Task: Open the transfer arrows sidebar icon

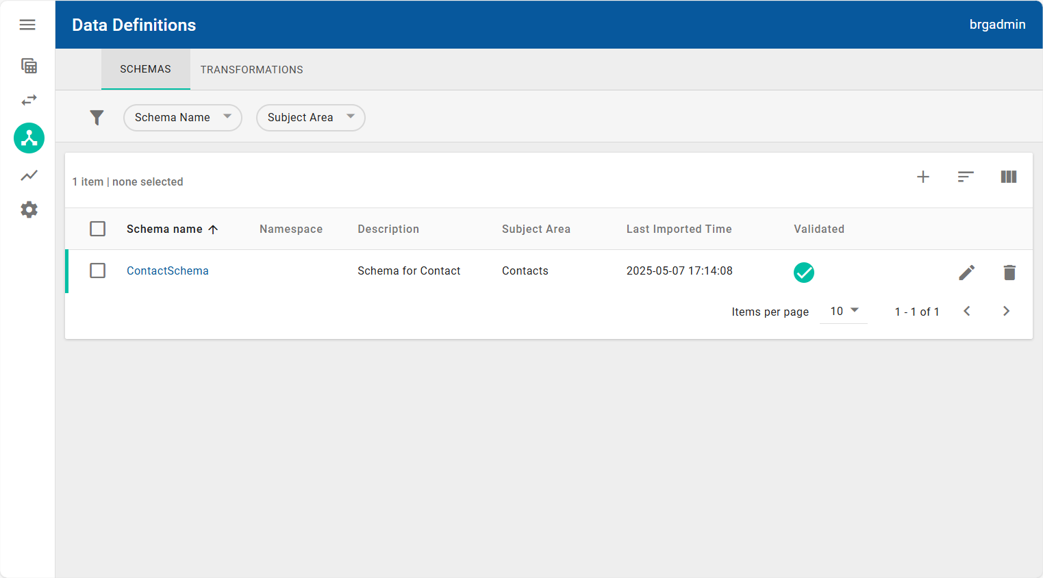Action: 29,100
